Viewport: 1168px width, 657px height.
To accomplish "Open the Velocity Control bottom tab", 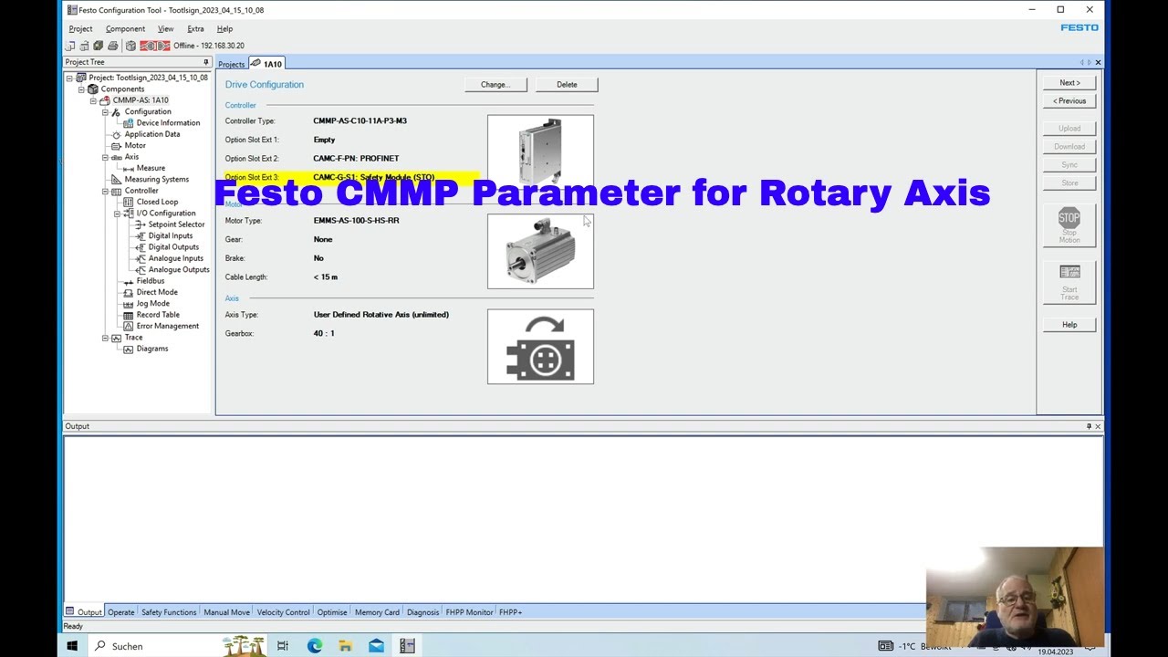I will point(283,612).
